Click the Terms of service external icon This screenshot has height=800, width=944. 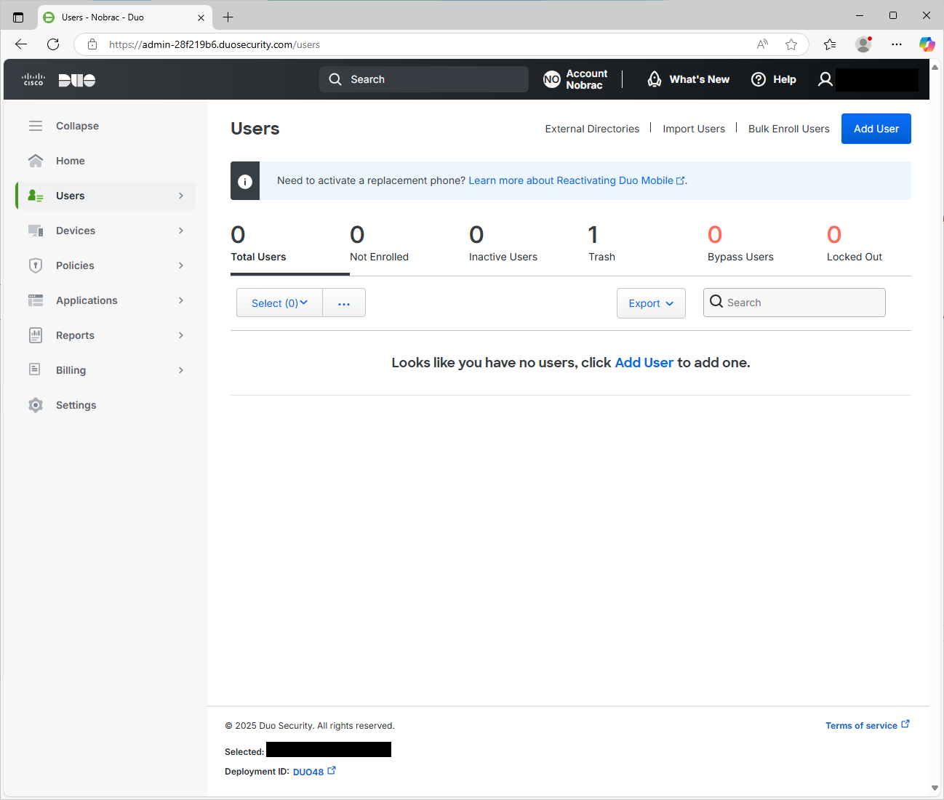pos(905,724)
